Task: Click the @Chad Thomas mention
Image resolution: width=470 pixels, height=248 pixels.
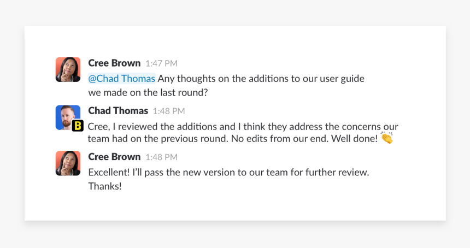Action: point(122,79)
